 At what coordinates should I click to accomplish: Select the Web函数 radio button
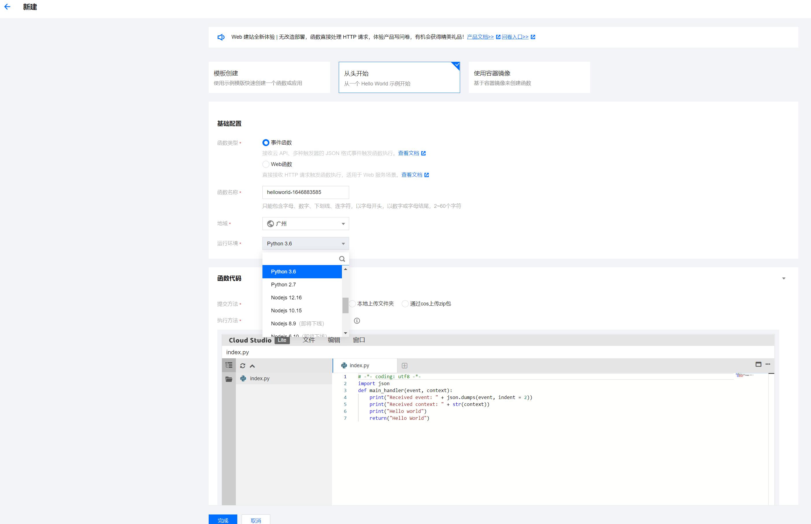[266, 164]
